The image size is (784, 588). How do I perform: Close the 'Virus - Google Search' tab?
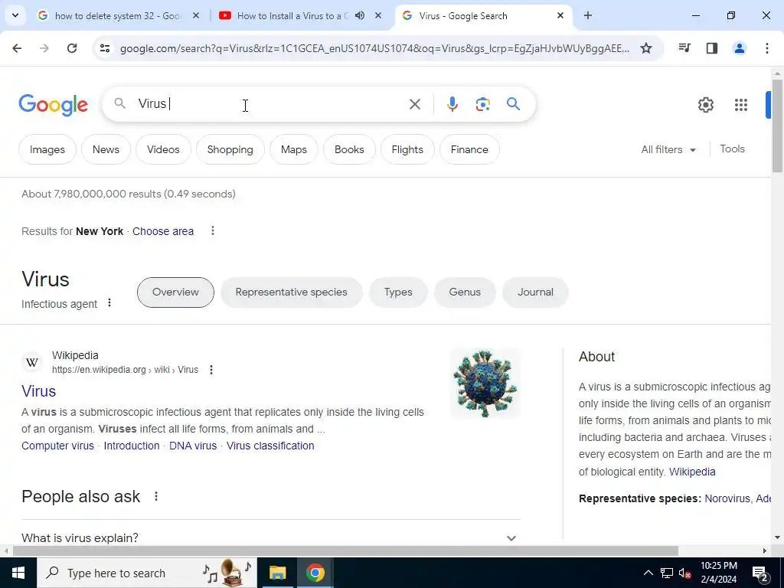point(560,15)
